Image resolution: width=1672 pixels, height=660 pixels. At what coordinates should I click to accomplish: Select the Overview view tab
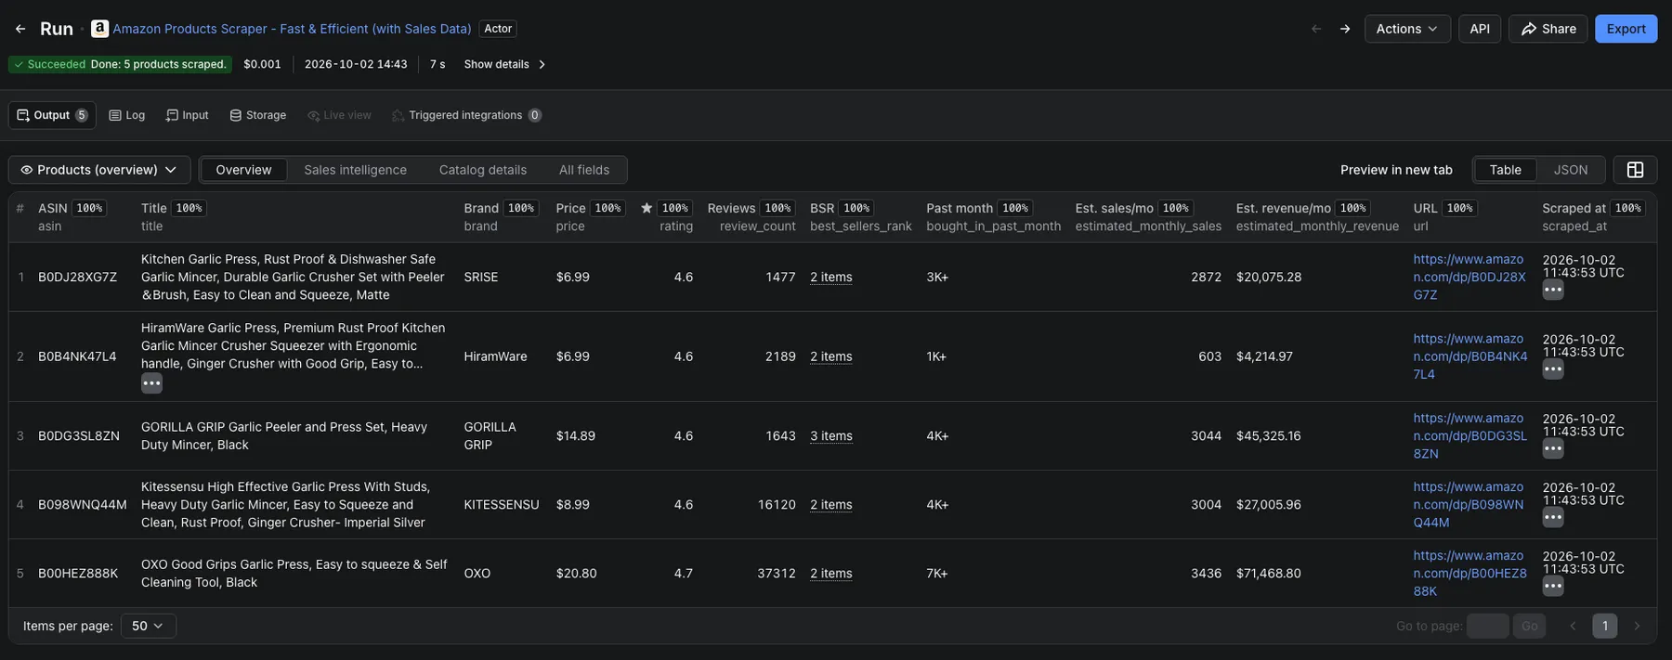(243, 170)
